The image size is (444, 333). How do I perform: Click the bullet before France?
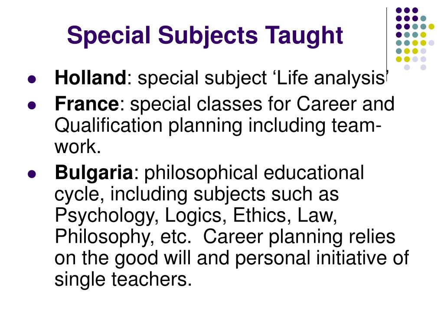click(32, 105)
